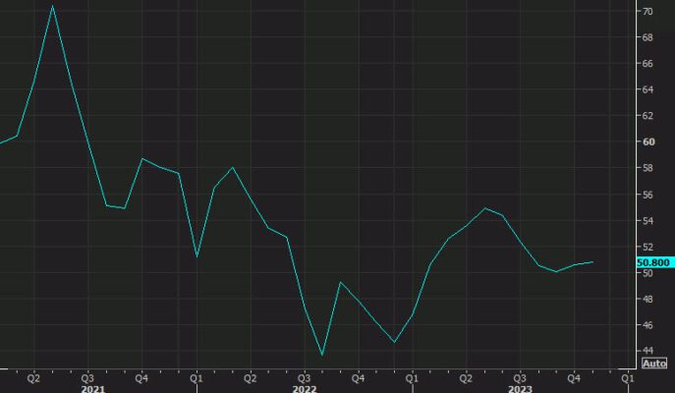The height and width of the screenshot is (393, 675).
Task: Click the 60 label on the price axis
Action: (648, 141)
